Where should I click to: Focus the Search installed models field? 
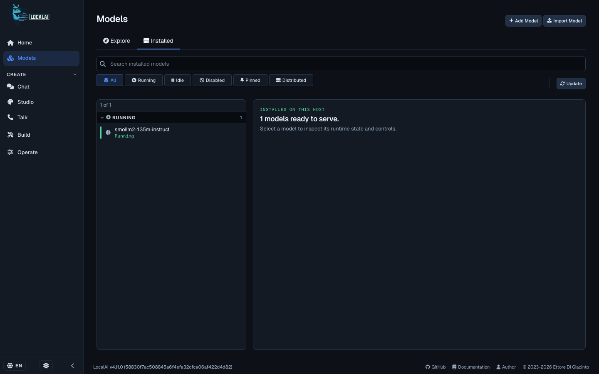(x=341, y=64)
